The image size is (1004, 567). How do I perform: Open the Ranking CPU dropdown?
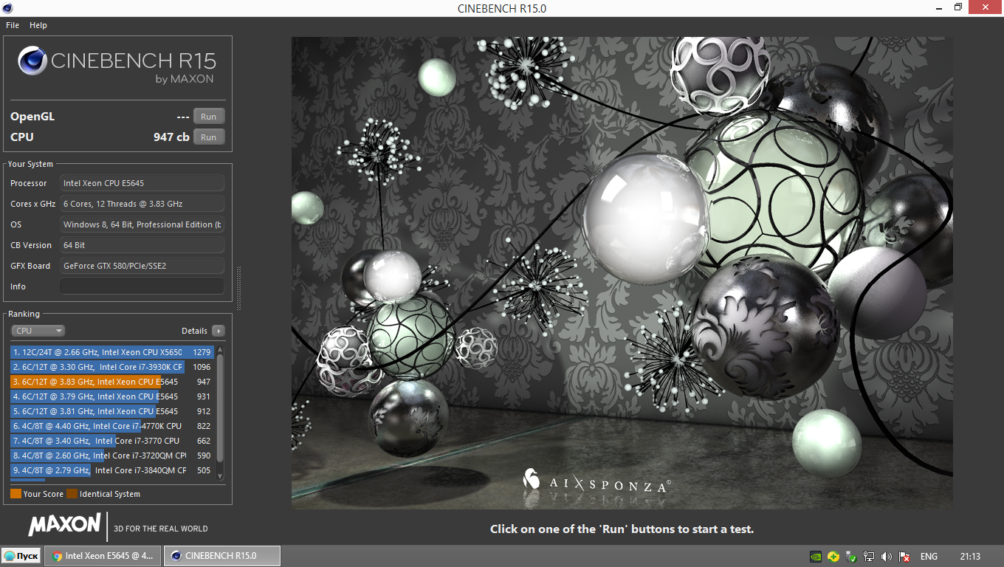(38, 331)
